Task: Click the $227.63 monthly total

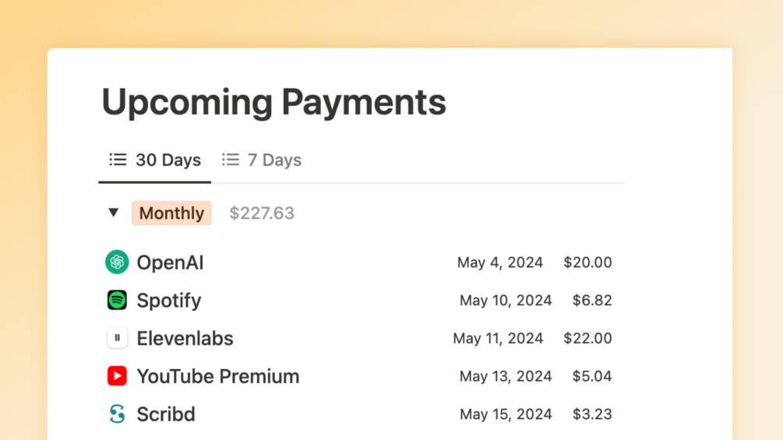Action: click(262, 213)
